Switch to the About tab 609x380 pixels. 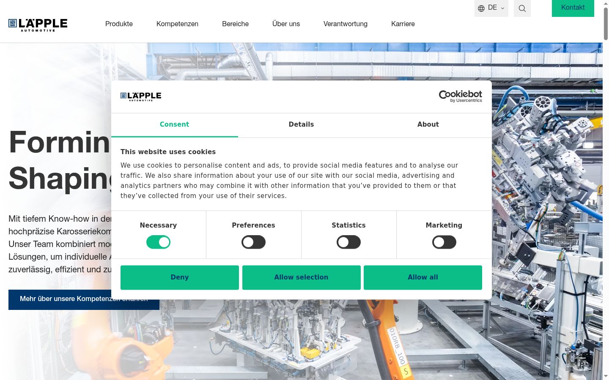coord(428,125)
